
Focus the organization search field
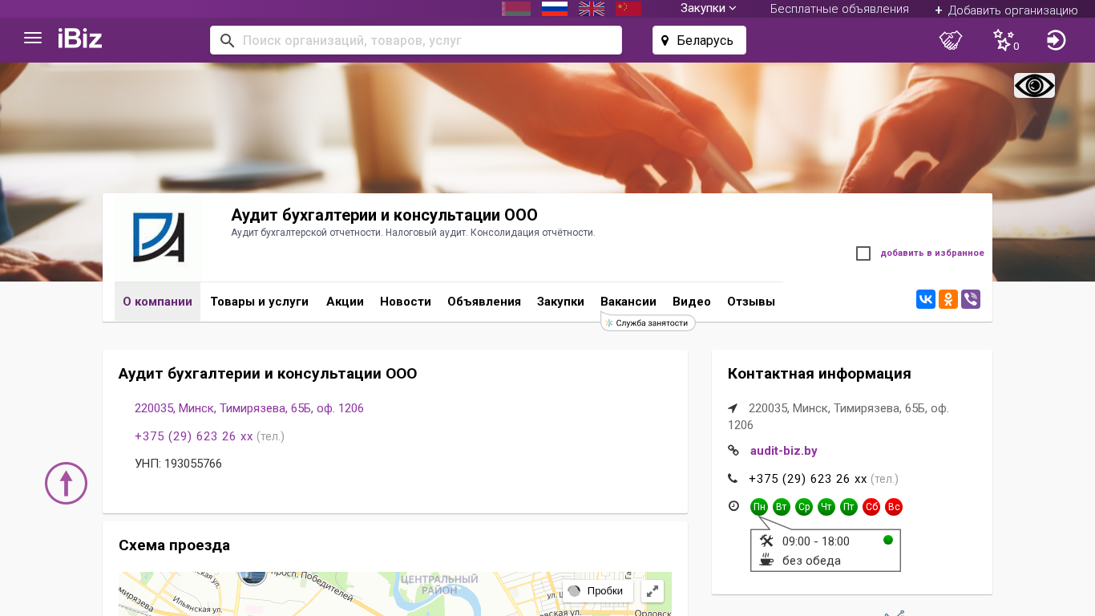click(x=425, y=40)
